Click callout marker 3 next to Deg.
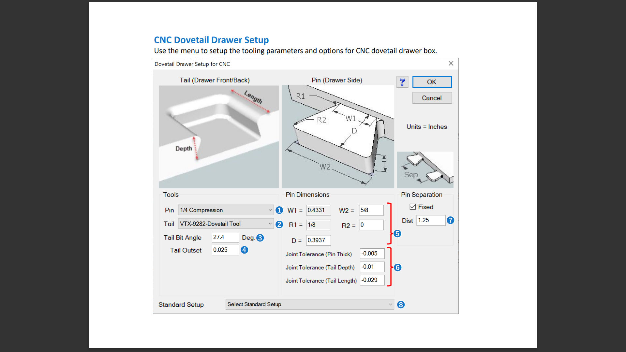This screenshot has width=626, height=352. pyautogui.click(x=260, y=238)
